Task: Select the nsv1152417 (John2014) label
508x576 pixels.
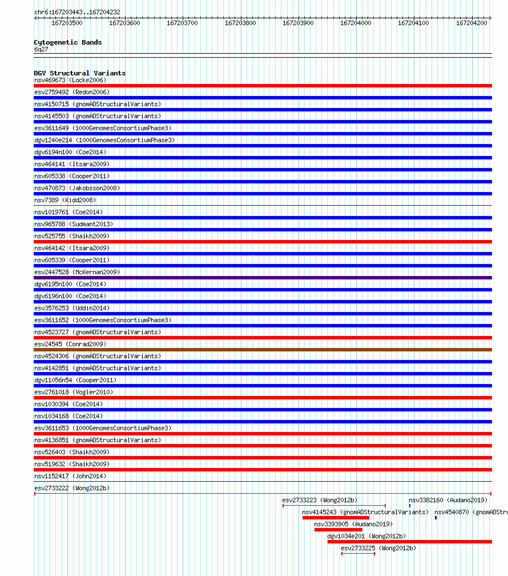Action: click(x=70, y=476)
